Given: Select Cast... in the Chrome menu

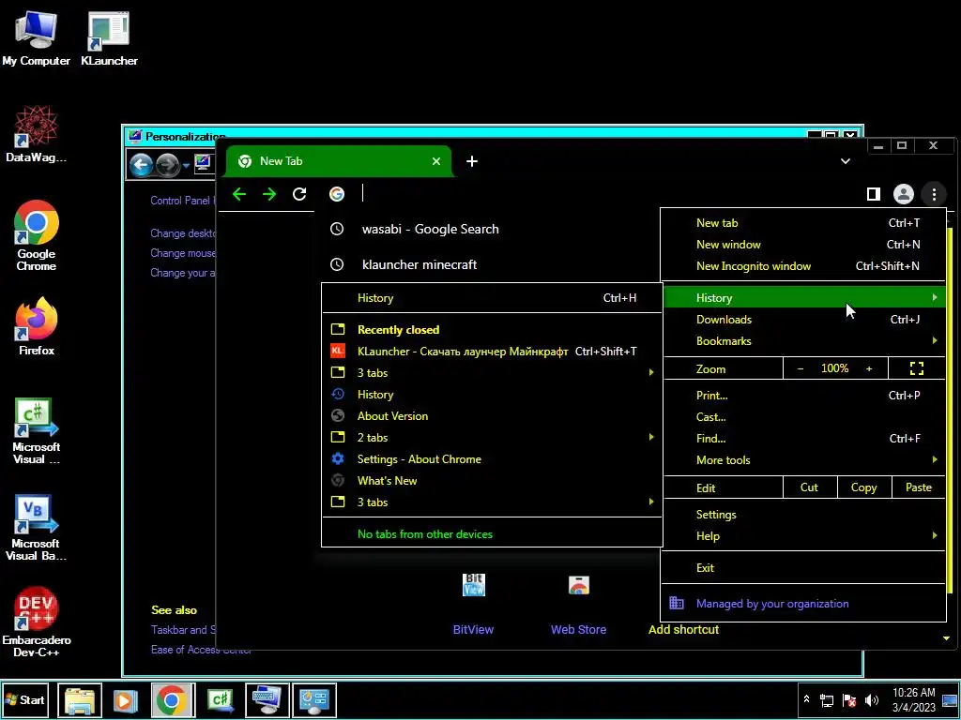Looking at the screenshot, I should click(804, 417).
